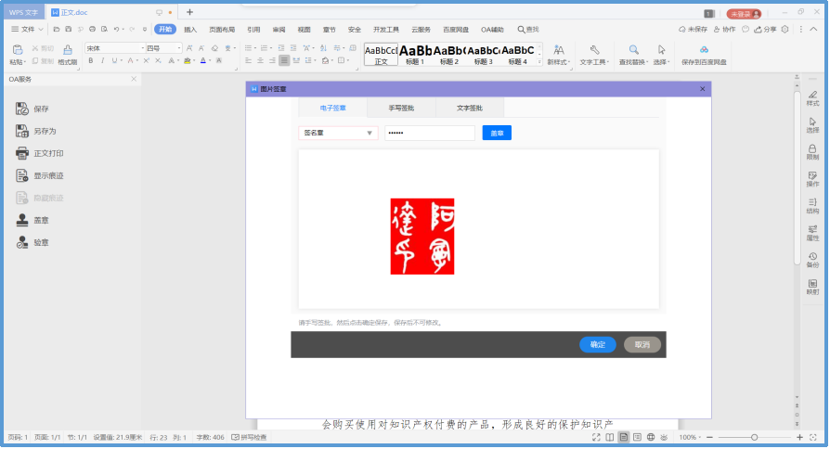Screen dimensions: 830x449
Task: Click the undo icon in quick toolbar
Action: pyautogui.click(x=116, y=29)
